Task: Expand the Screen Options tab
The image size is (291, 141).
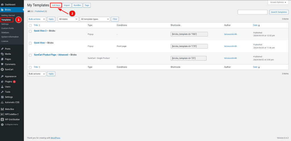Action: point(278,2)
